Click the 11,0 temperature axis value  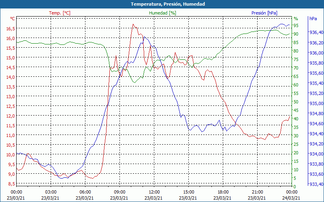[x=11, y=135]
